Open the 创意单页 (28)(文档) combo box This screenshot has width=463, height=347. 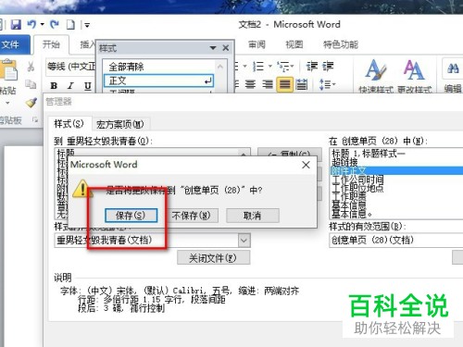click(x=396, y=241)
